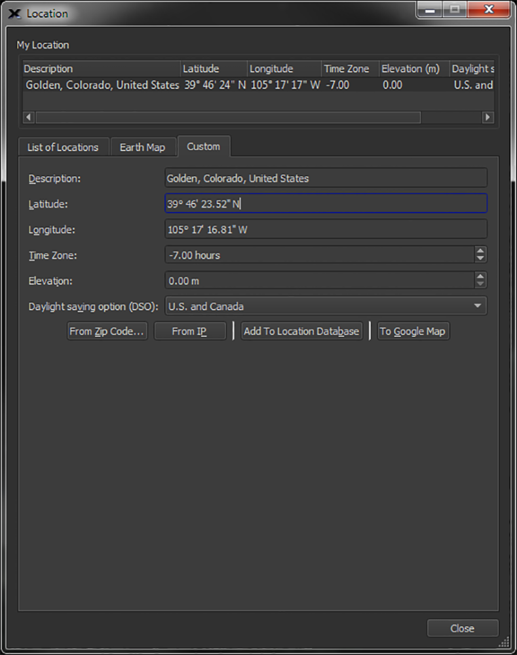Click the Close button at bottom
This screenshot has width=517, height=655.
[463, 628]
